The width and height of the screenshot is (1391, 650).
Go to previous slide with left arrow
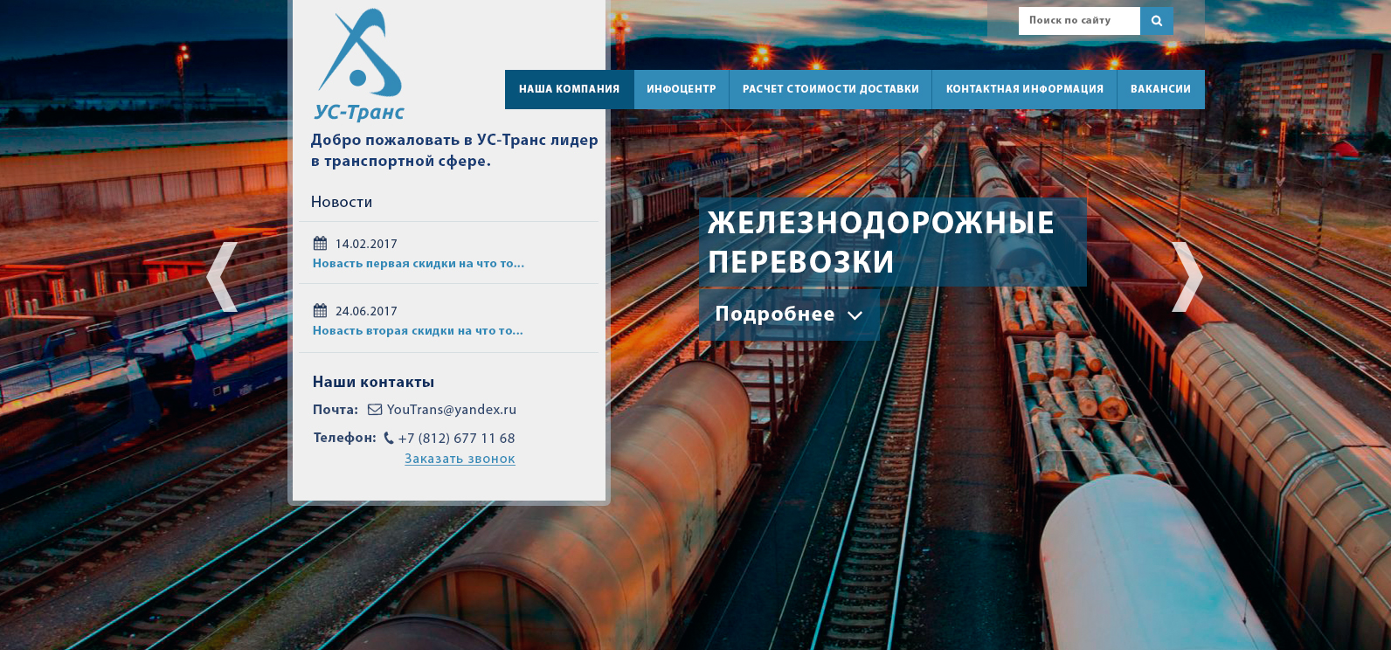point(222,277)
